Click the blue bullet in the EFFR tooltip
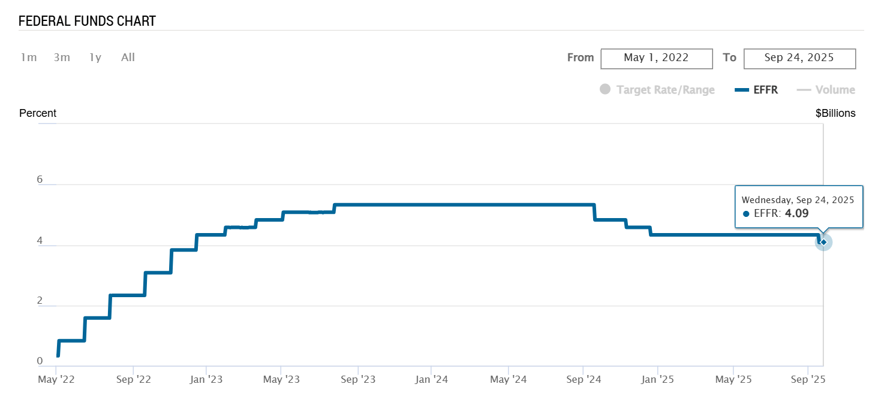This screenshot has width=875, height=402. [745, 213]
